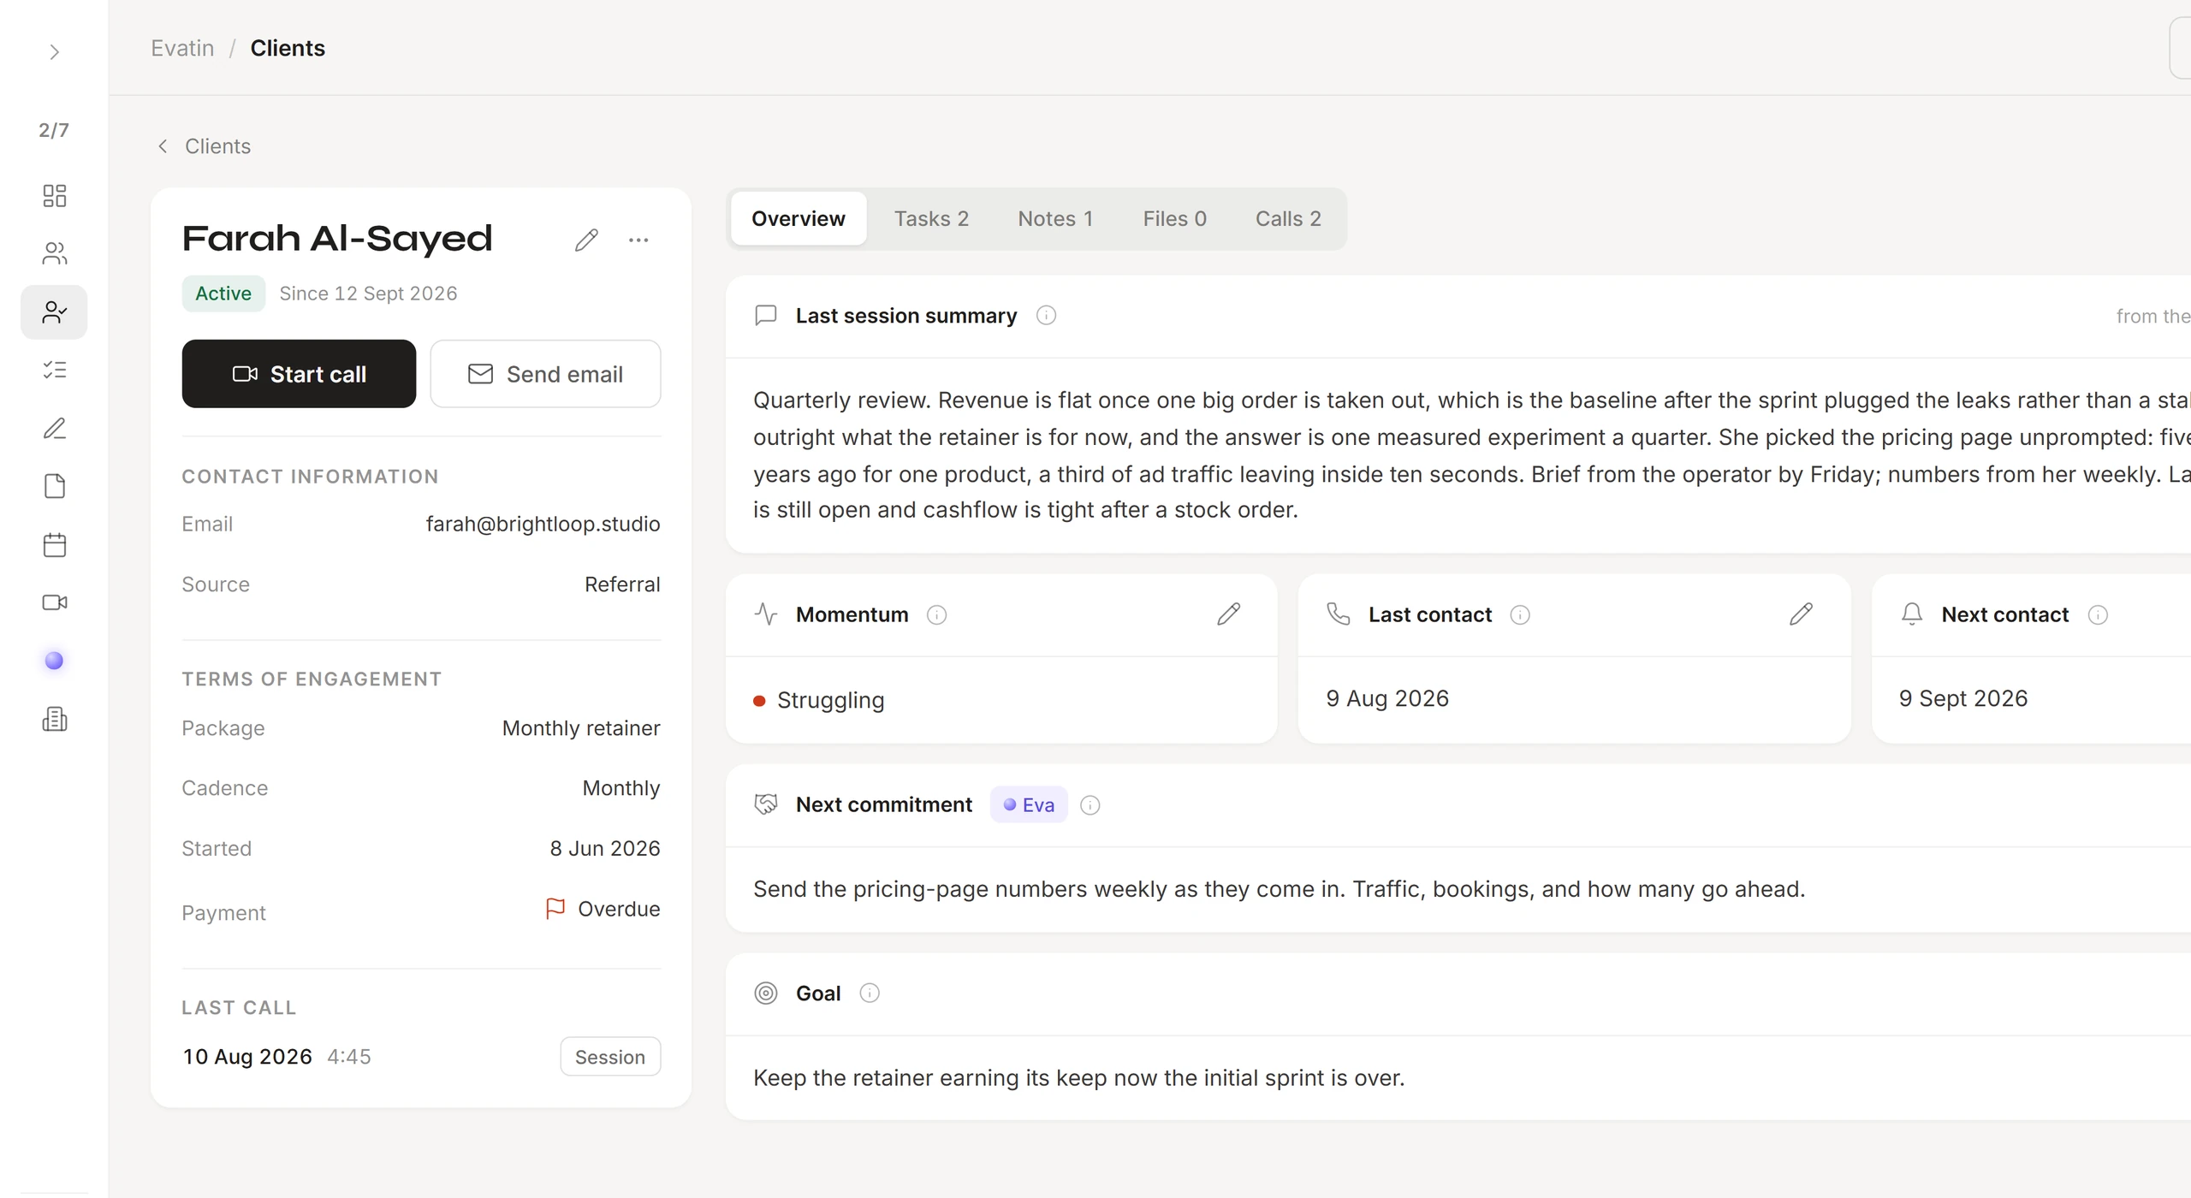Open the notes pen icon in sidebar
2191x1198 pixels.
(54, 428)
